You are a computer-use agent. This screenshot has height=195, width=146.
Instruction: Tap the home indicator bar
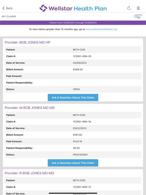73,193
